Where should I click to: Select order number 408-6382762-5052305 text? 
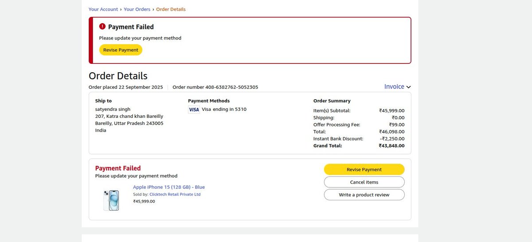(215, 87)
